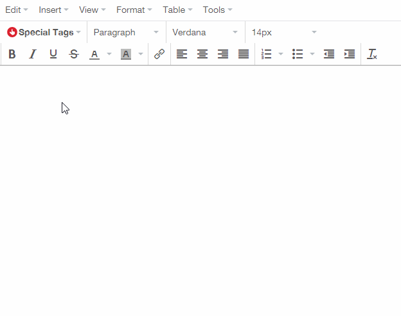Viewport: 401px width, 316px height.
Task: Insert a bullet list
Action: click(298, 54)
